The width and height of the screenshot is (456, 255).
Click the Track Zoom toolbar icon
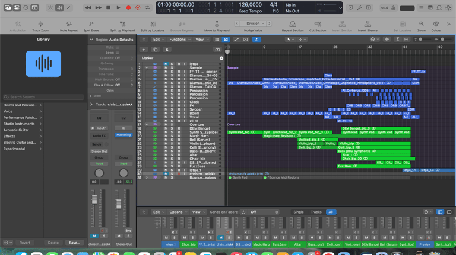click(41, 25)
